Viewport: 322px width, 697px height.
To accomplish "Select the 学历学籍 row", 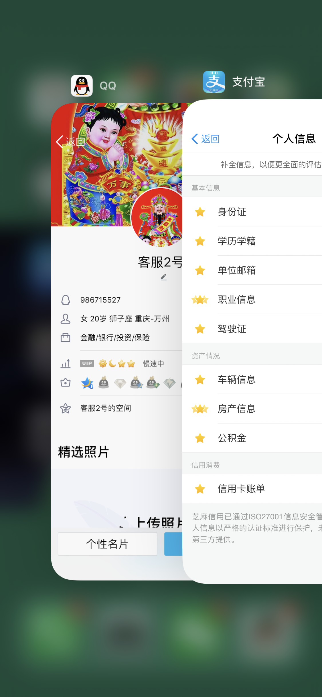I will pos(252,241).
